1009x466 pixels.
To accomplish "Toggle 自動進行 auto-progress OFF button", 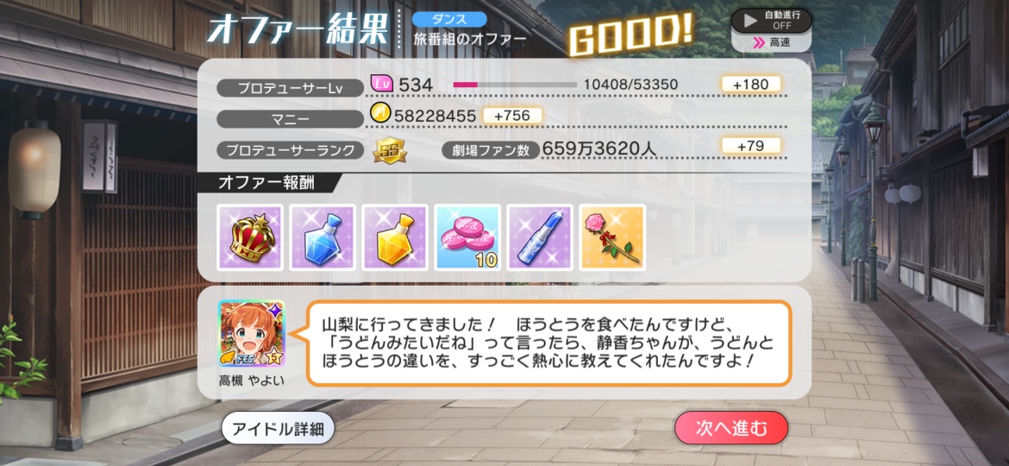I will click(771, 20).
